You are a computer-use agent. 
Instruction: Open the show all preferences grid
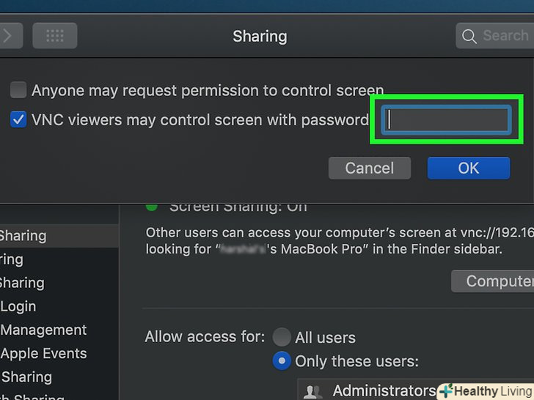click(54, 35)
